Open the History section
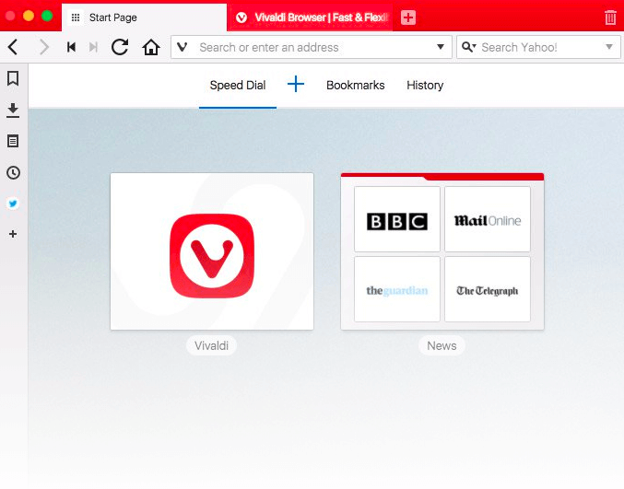 tap(425, 85)
